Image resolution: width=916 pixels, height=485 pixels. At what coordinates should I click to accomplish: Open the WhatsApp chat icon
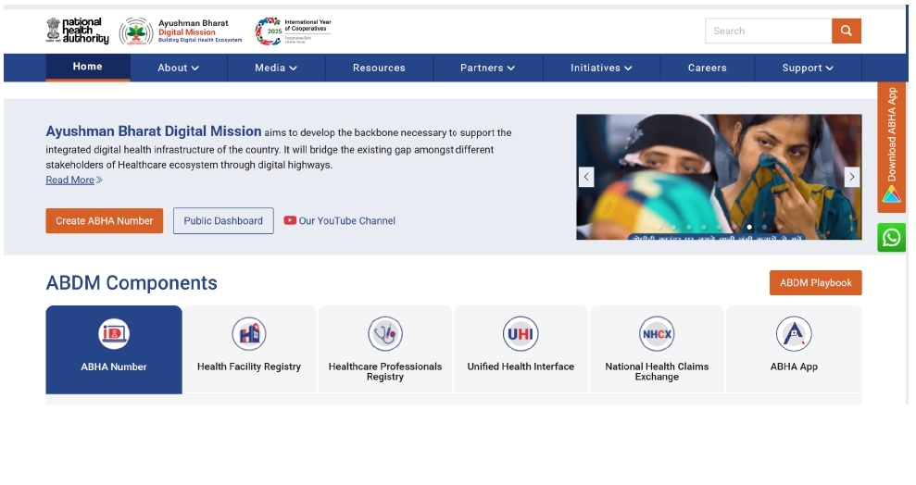point(891,238)
